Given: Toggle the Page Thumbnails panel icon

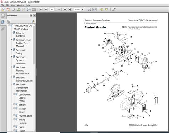Looking at the screenshot, I should pyautogui.click(x=3, y=15).
